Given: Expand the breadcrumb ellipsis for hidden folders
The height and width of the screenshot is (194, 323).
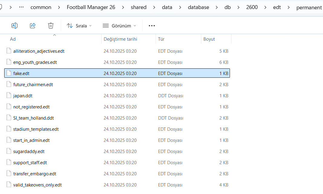Looking at the screenshot, I should (x=21, y=7).
